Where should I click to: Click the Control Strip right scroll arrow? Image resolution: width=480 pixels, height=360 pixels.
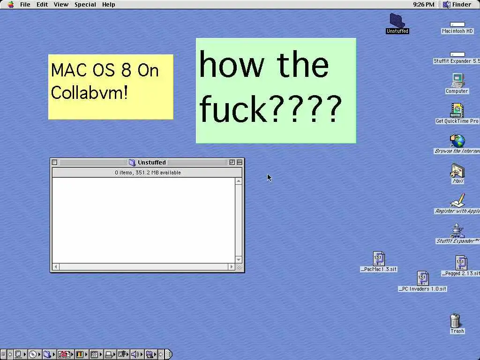161,354
